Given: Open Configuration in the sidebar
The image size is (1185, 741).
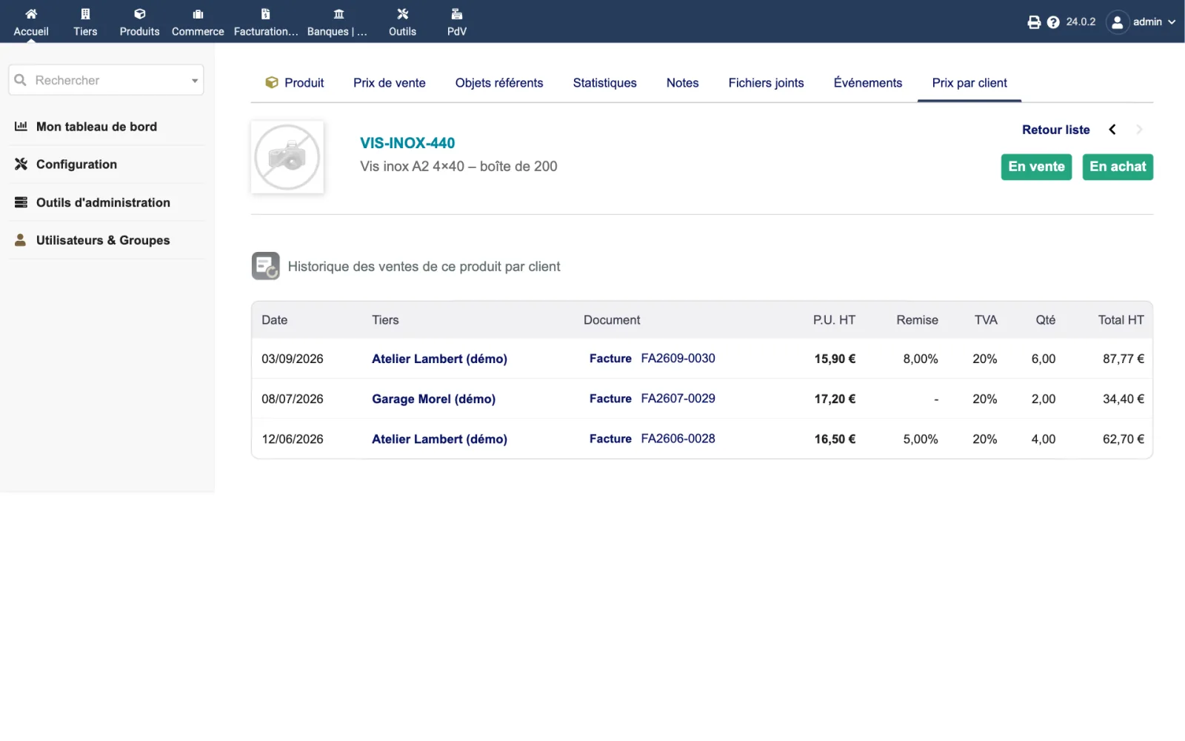Looking at the screenshot, I should 76,165.
